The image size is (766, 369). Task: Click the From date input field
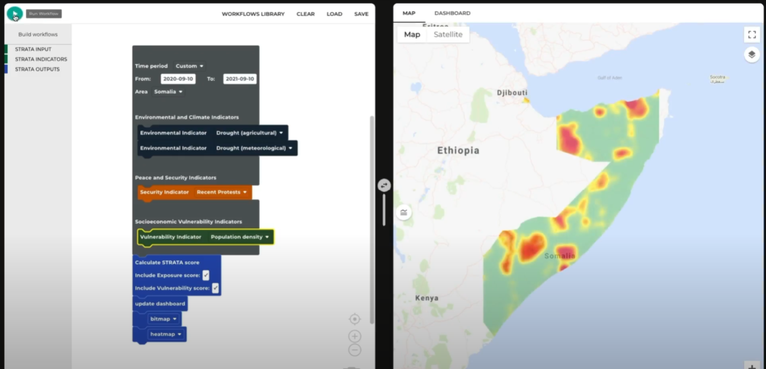click(178, 79)
